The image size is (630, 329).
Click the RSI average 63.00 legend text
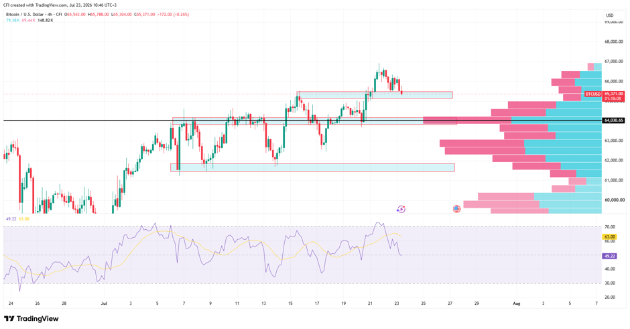pos(24,218)
